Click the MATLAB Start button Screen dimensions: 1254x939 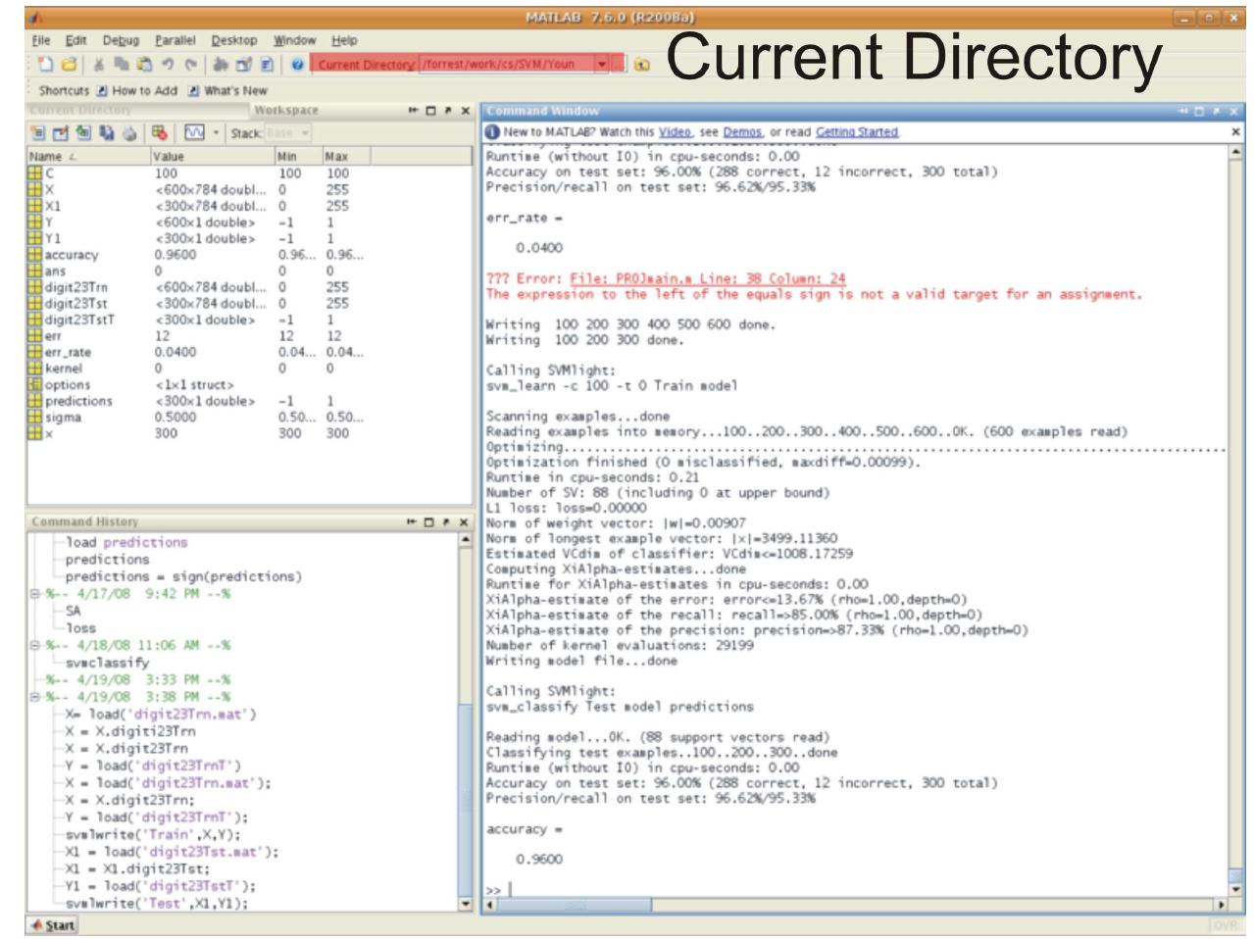click(52, 925)
